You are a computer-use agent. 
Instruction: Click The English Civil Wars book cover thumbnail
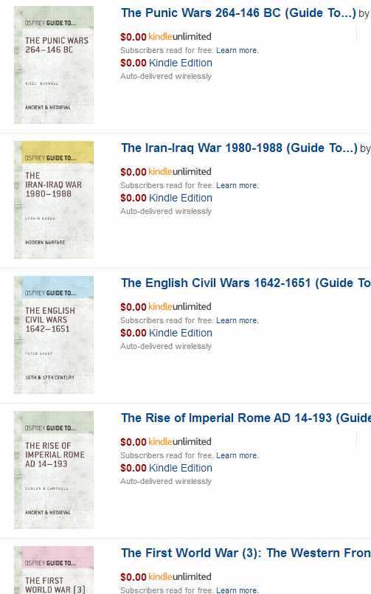point(54,335)
